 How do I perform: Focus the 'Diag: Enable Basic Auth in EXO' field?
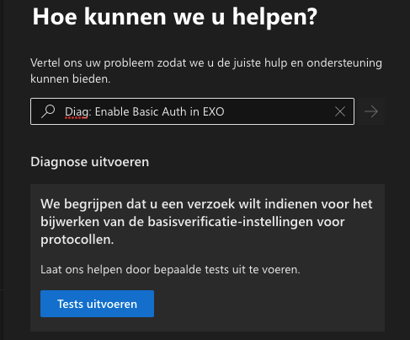192,111
